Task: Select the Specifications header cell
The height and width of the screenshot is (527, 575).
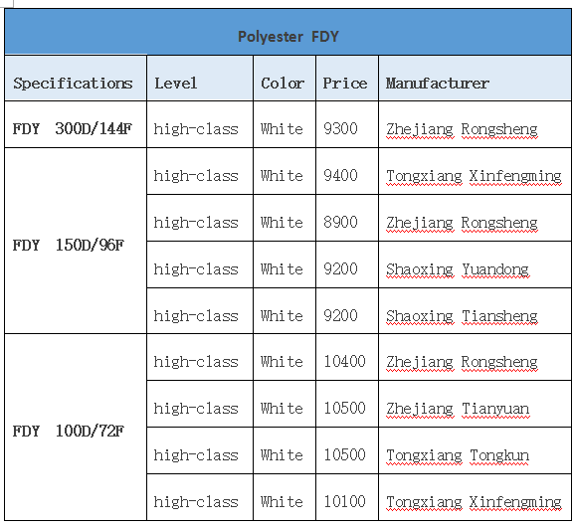Action: point(76,79)
